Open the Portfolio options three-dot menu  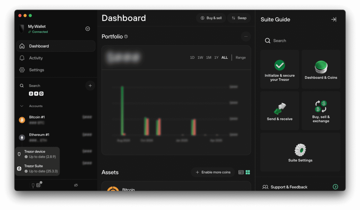[x=246, y=36]
